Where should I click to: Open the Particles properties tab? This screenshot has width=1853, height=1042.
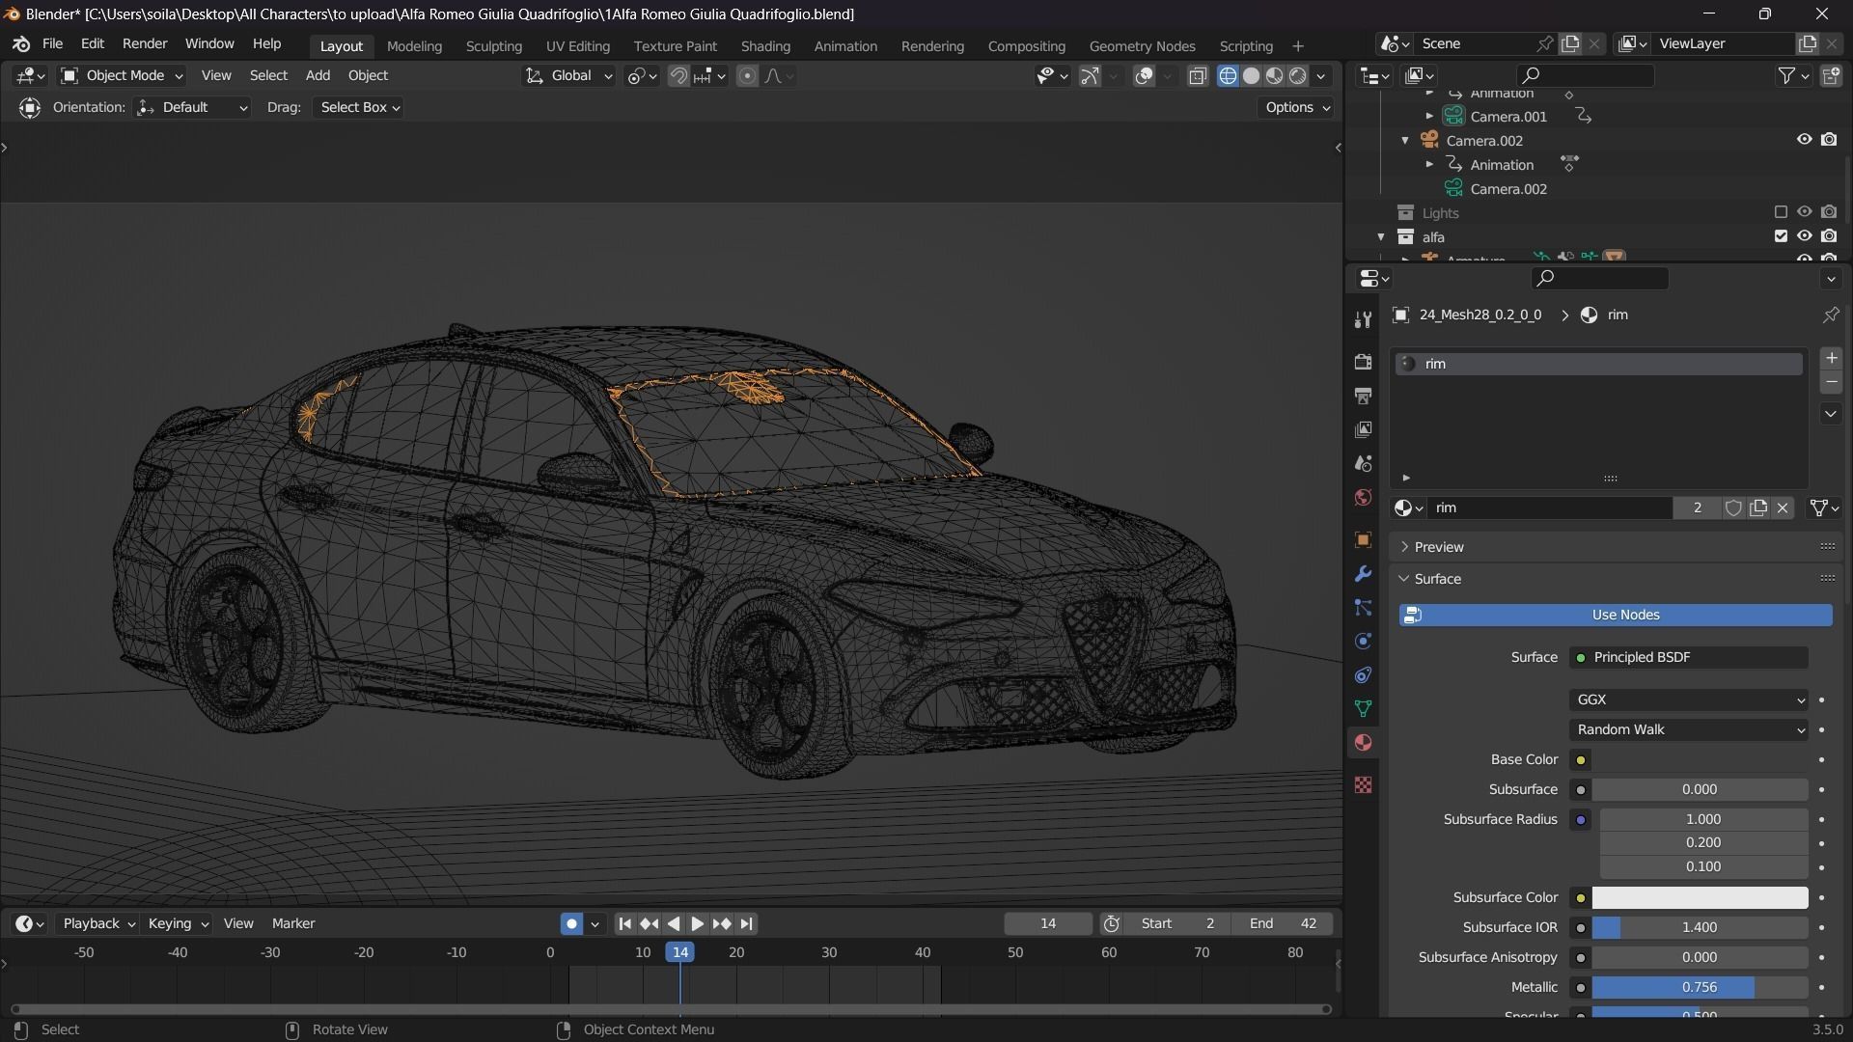point(1363,607)
